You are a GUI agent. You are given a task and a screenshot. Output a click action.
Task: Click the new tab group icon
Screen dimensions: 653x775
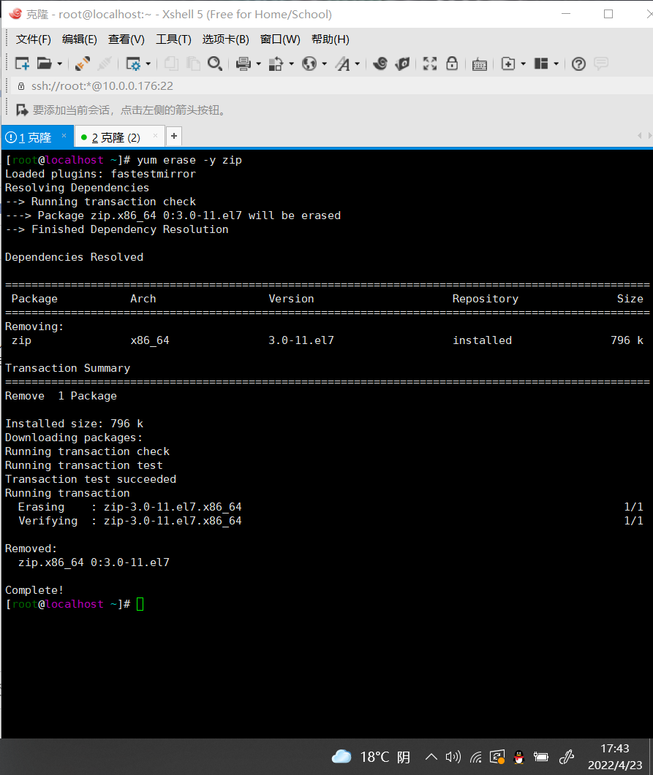click(x=508, y=64)
